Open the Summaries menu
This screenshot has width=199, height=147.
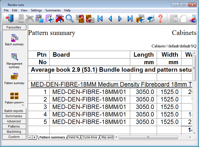click(53, 10)
